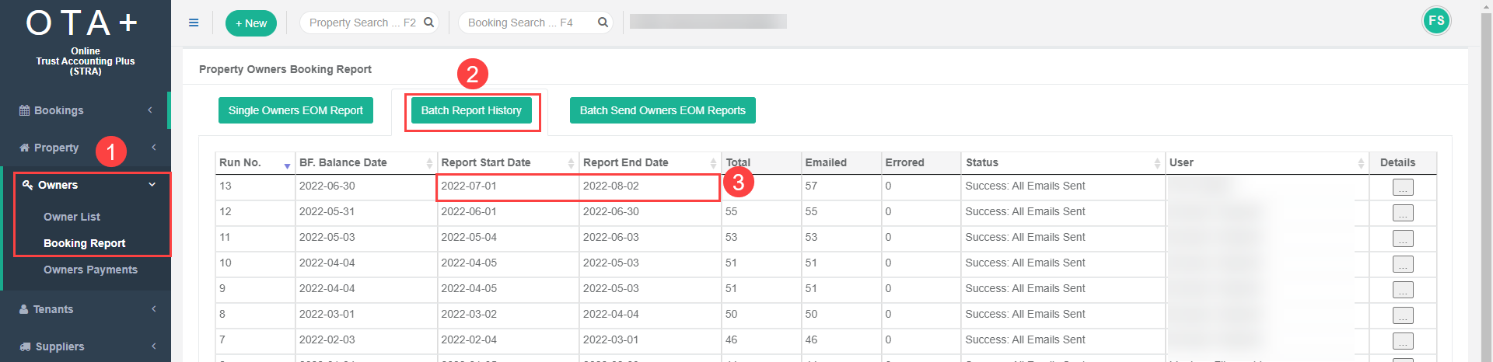Screen dimensions: 1493x362
Task: Open the Owner List menu item
Action: 72,217
